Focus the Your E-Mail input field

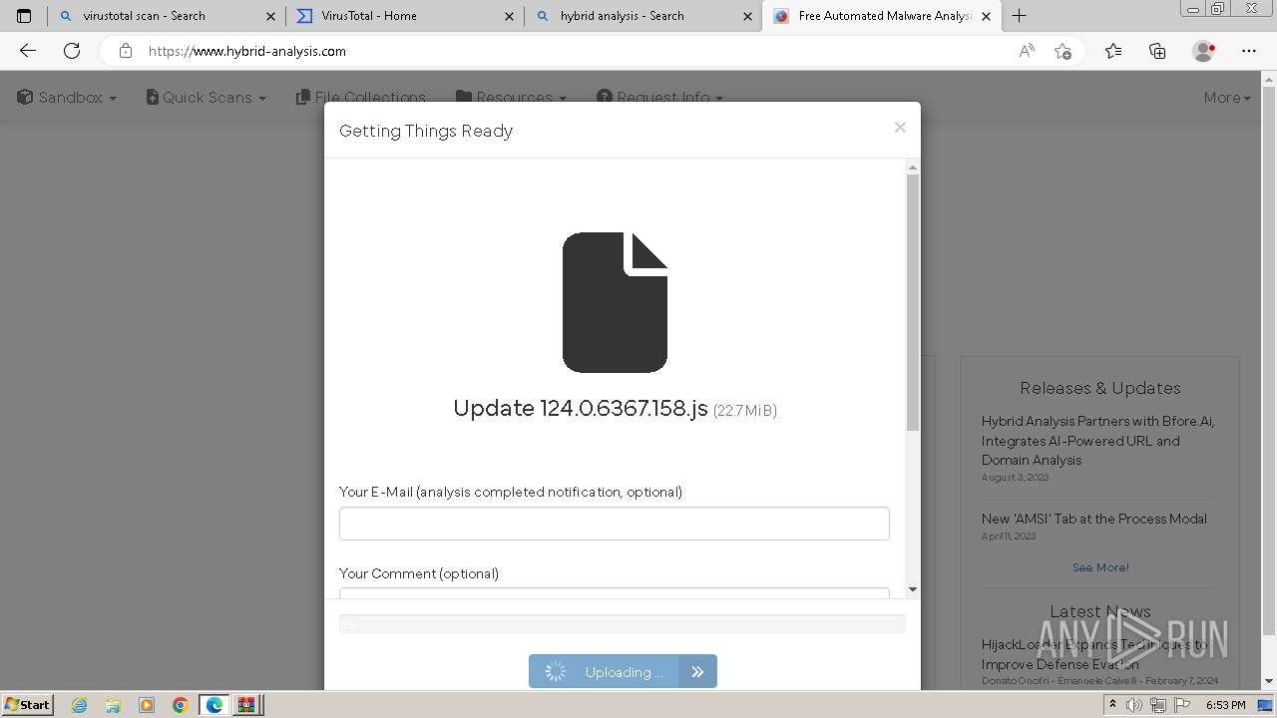coord(615,524)
